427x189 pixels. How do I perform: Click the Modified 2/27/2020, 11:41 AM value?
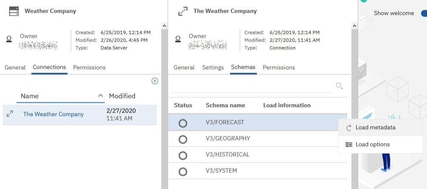295,40
